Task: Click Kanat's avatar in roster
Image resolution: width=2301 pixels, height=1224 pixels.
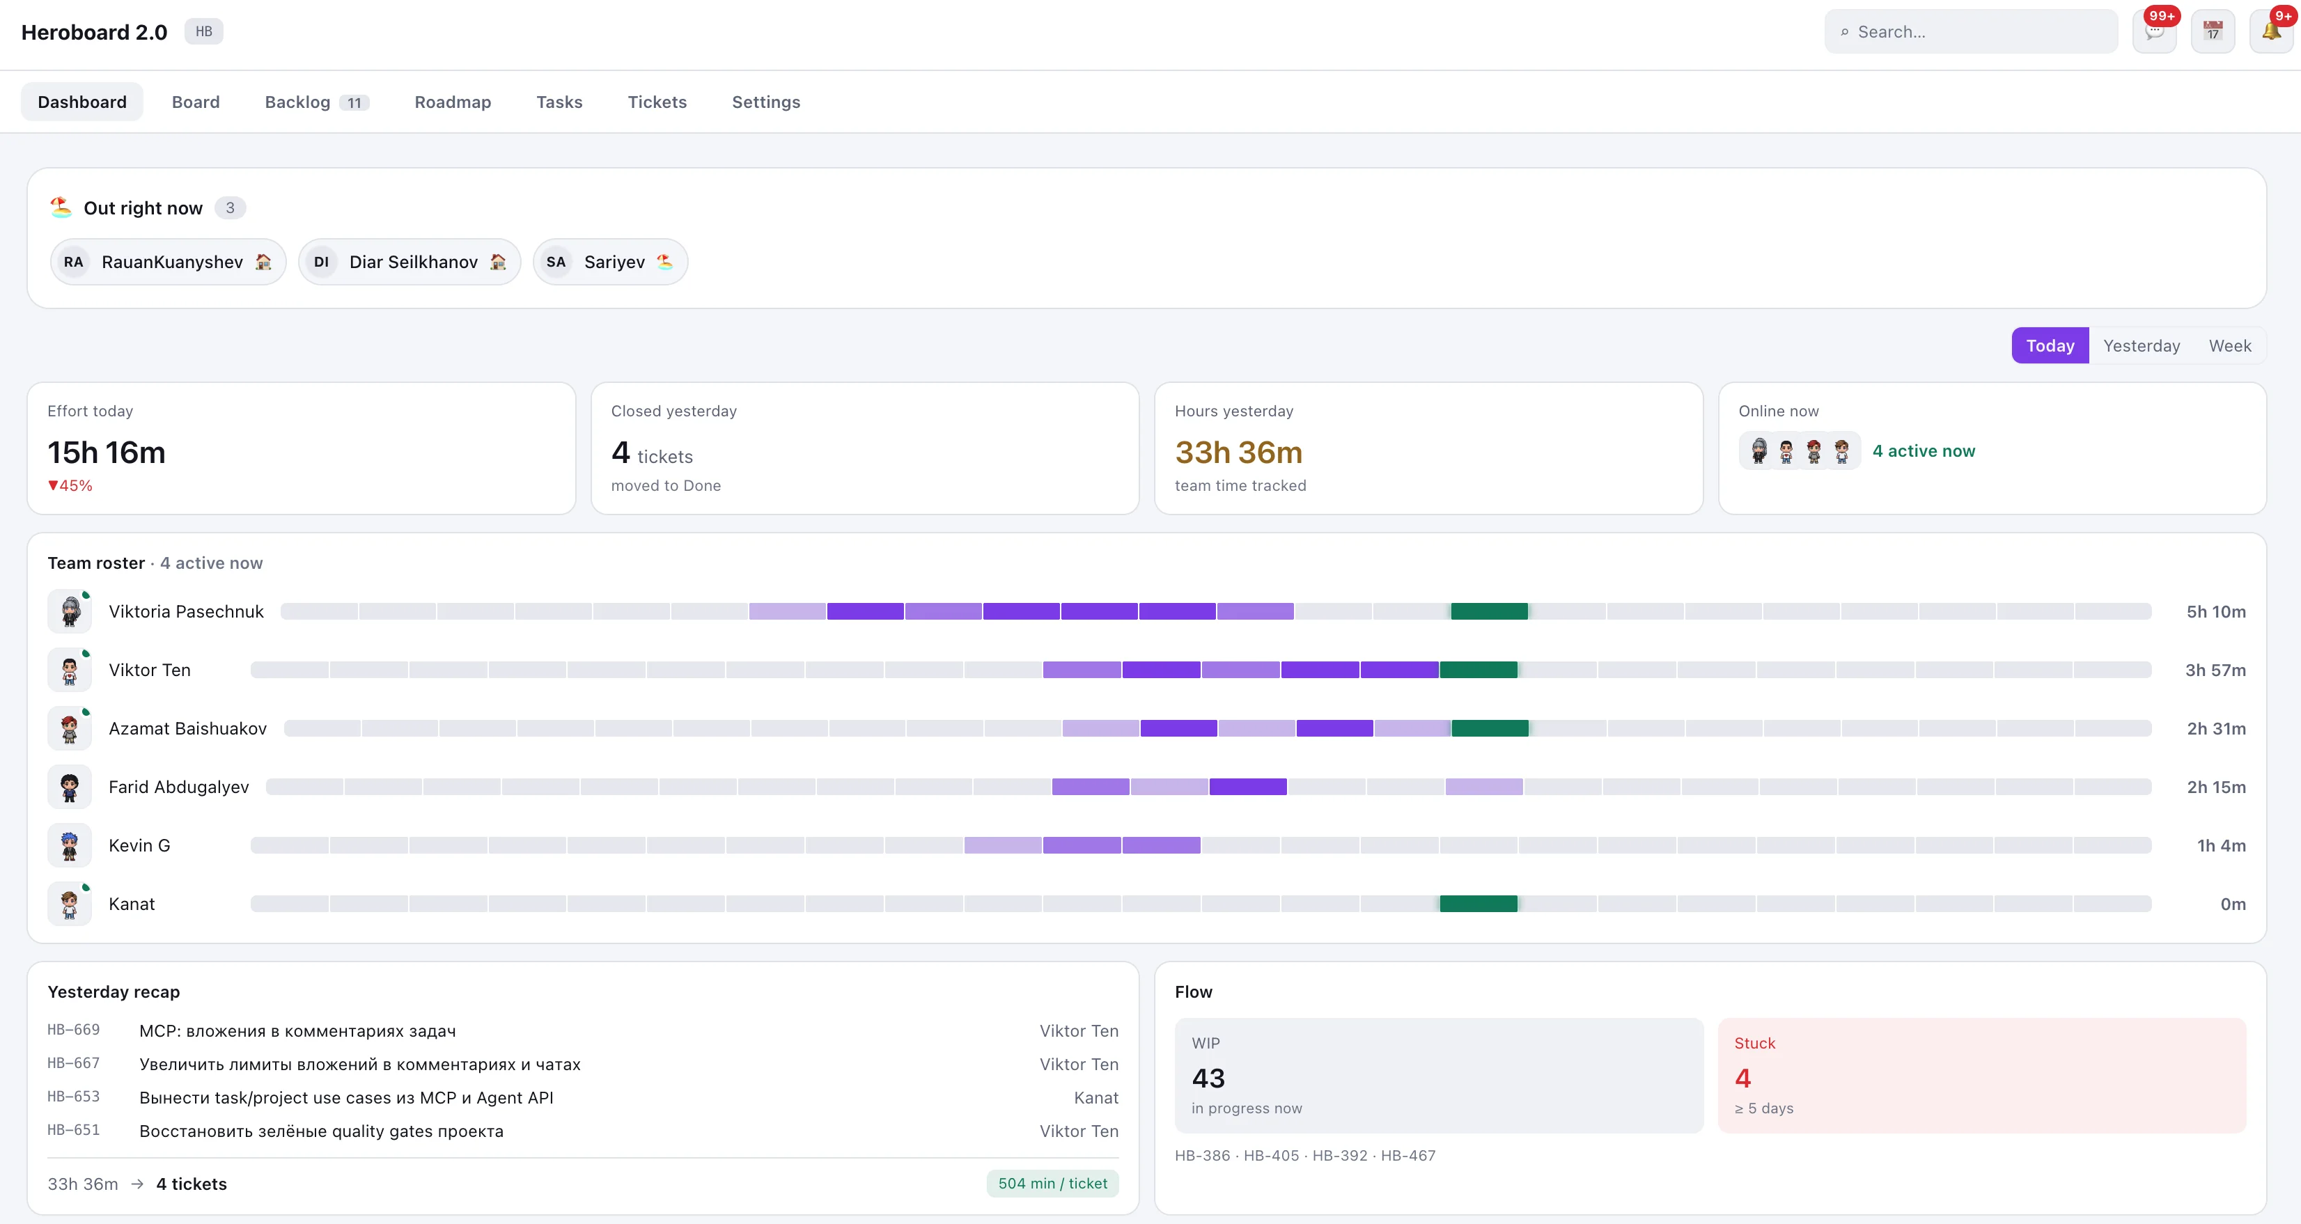Action: coord(70,904)
